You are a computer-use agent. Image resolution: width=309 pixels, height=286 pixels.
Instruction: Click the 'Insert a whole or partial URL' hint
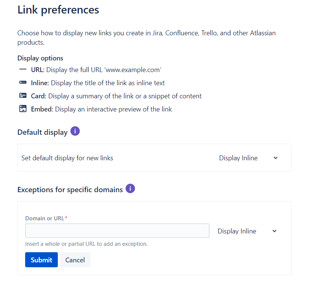point(86,244)
